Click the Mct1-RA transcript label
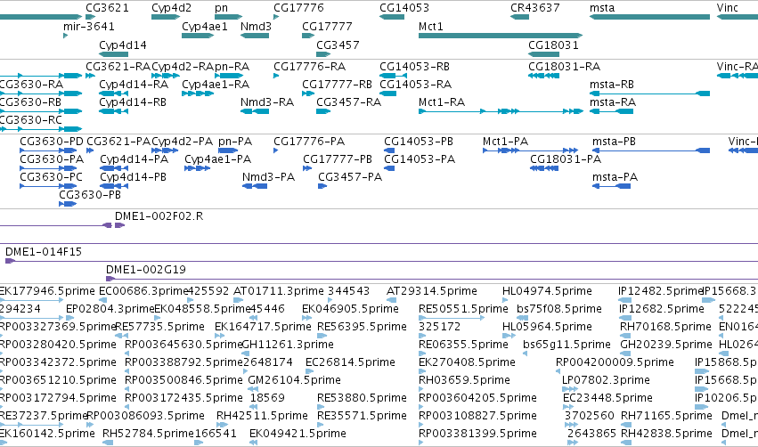 [442, 102]
